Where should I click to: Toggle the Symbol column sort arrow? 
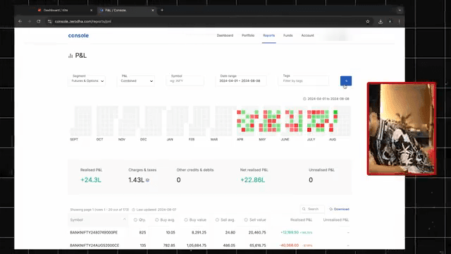pos(124,219)
